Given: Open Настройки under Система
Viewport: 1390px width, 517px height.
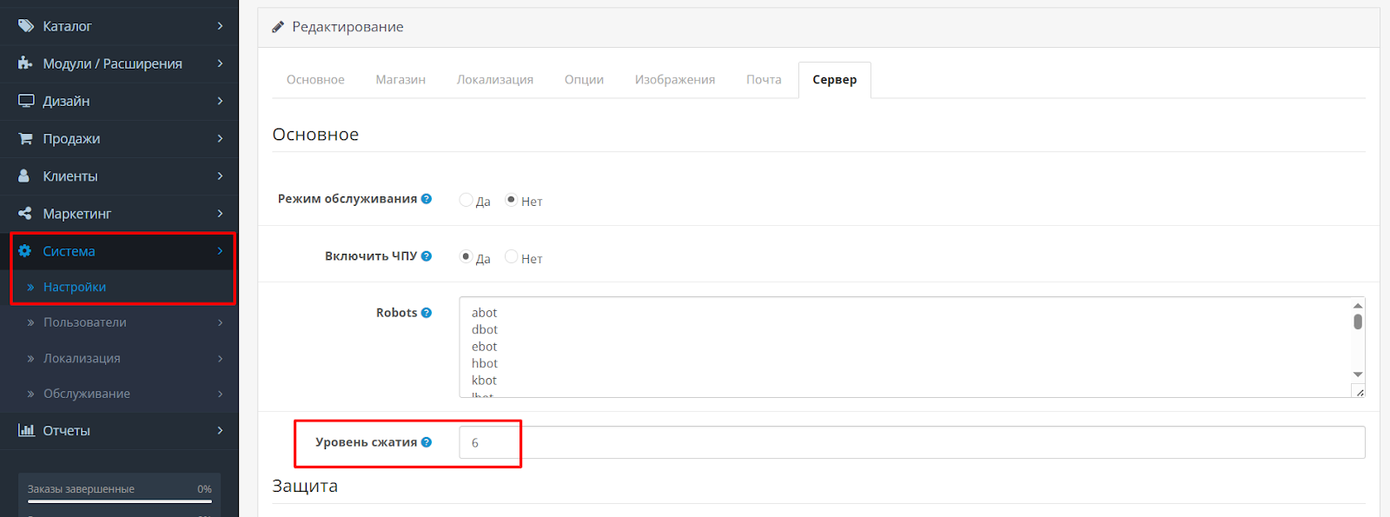Looking at the screenshot, I should click(75, 287).
